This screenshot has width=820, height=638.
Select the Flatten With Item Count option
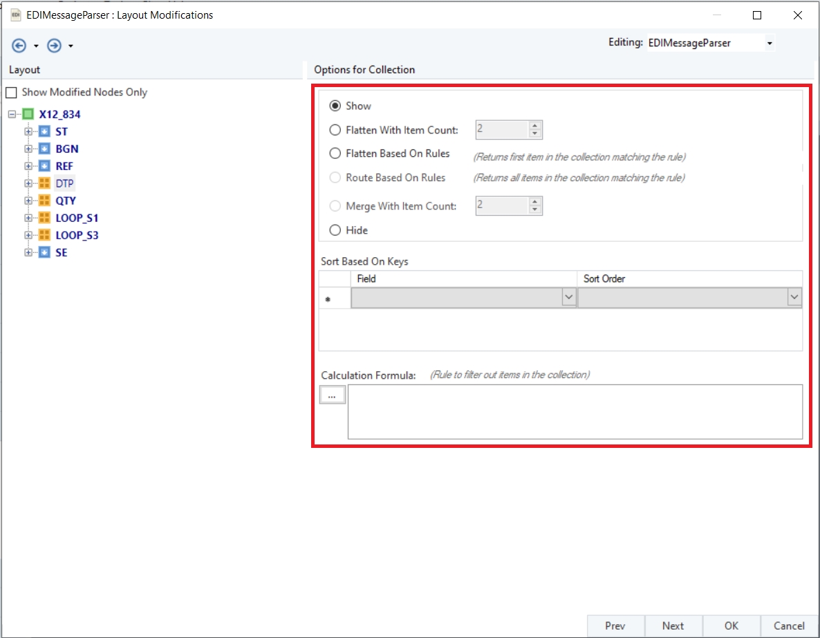pyautogui.click(x=335, y=130)
